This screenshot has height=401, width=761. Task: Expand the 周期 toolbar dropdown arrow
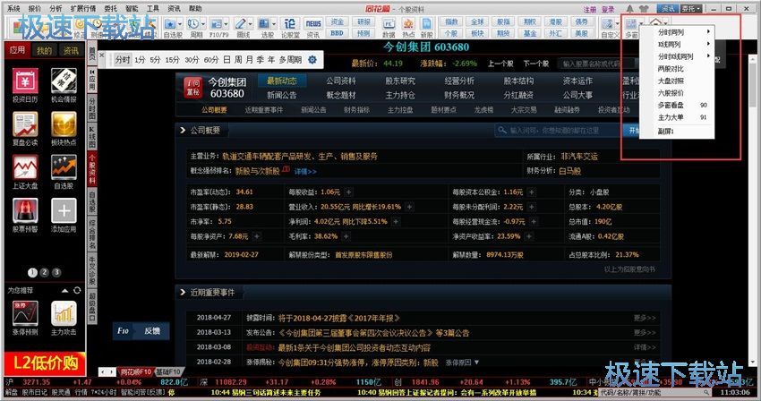[x=203, y=24]
